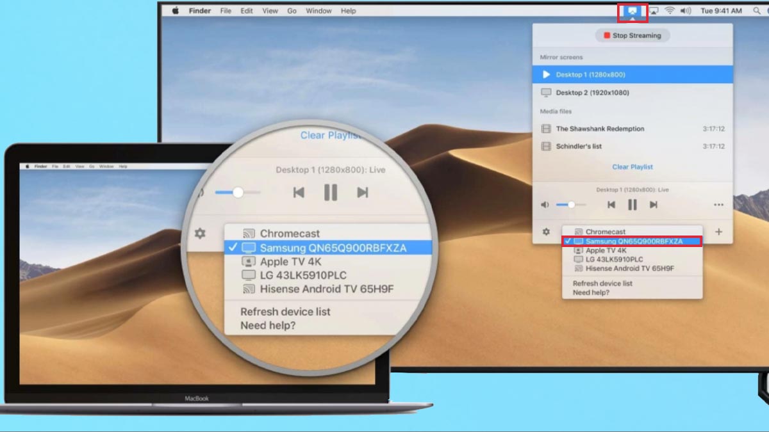Click the monitor icon next to Desktop 2 (1920x1080)
769x432 pixels.
(546, 93)
